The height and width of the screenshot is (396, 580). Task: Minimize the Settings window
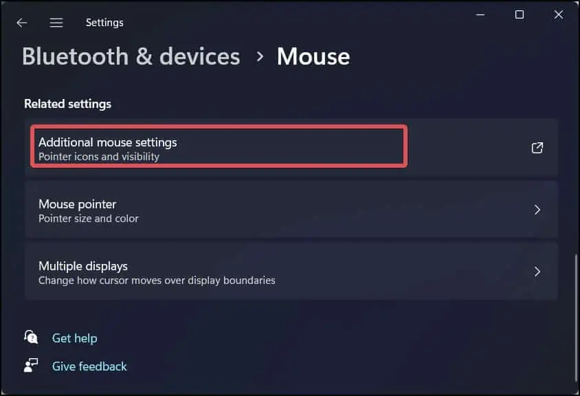pyautogui.click(x=479, y=14)
